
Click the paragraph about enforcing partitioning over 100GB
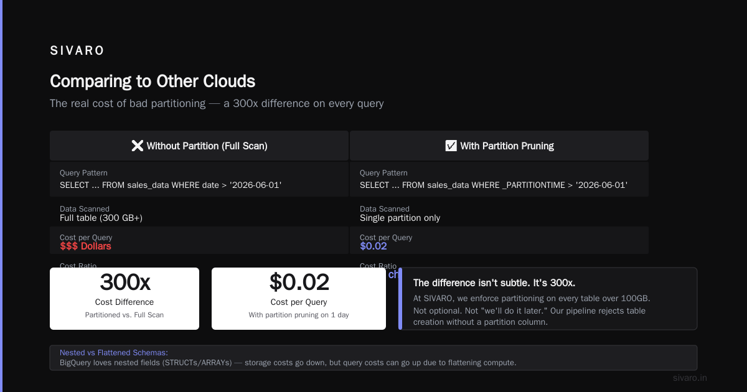click(532, 310)
